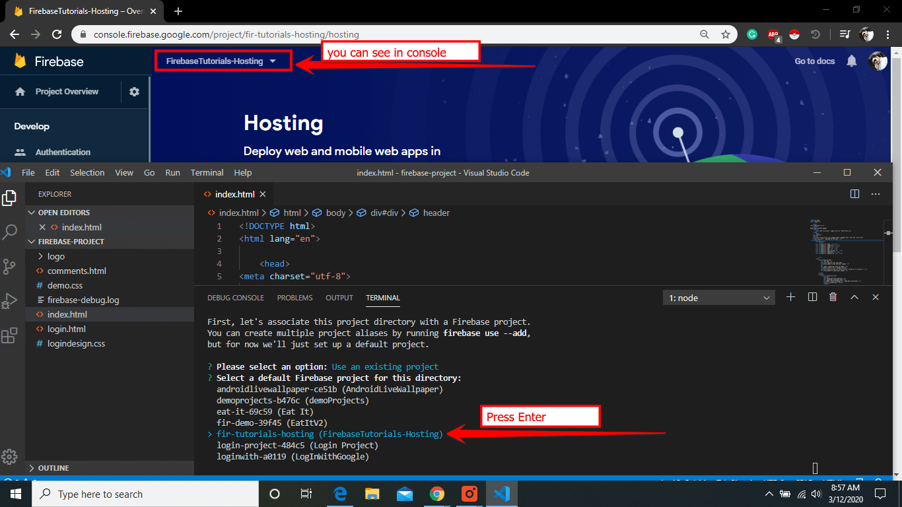This screenshot has width=902, height=507.
Task: Open the editor More Actions ellipsis
Action: click(876, 194)
